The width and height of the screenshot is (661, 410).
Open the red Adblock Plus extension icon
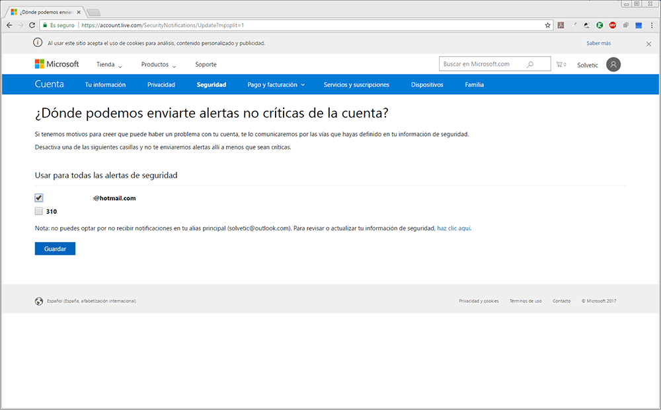(613, 25)
